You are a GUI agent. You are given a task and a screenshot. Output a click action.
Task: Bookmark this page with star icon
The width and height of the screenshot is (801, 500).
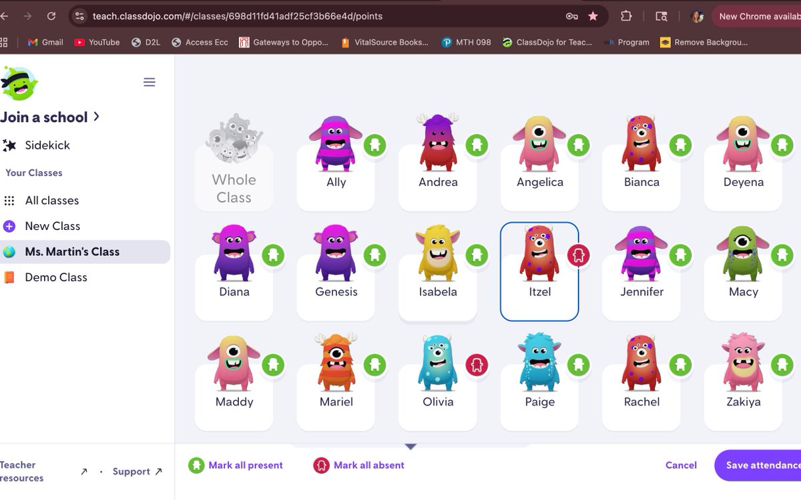coord(593,16)
